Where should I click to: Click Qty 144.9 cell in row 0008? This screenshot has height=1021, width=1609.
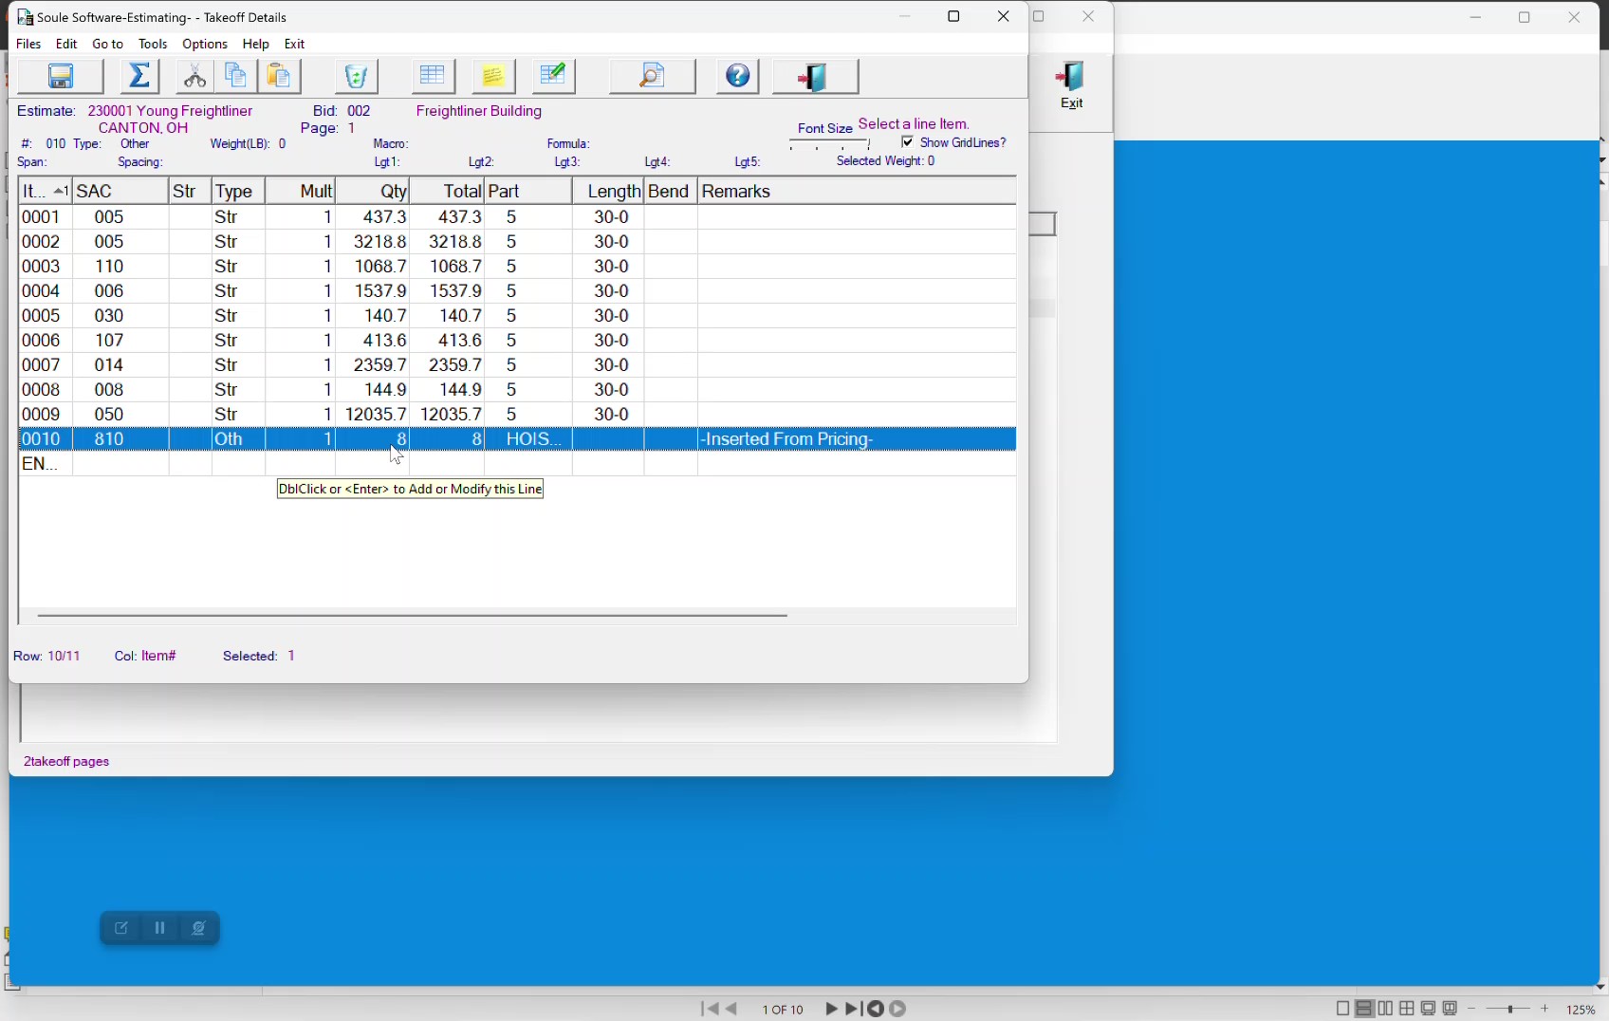point(373,390)
